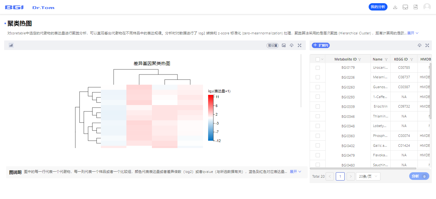Open 图设置 chart settings

[272, 46]
